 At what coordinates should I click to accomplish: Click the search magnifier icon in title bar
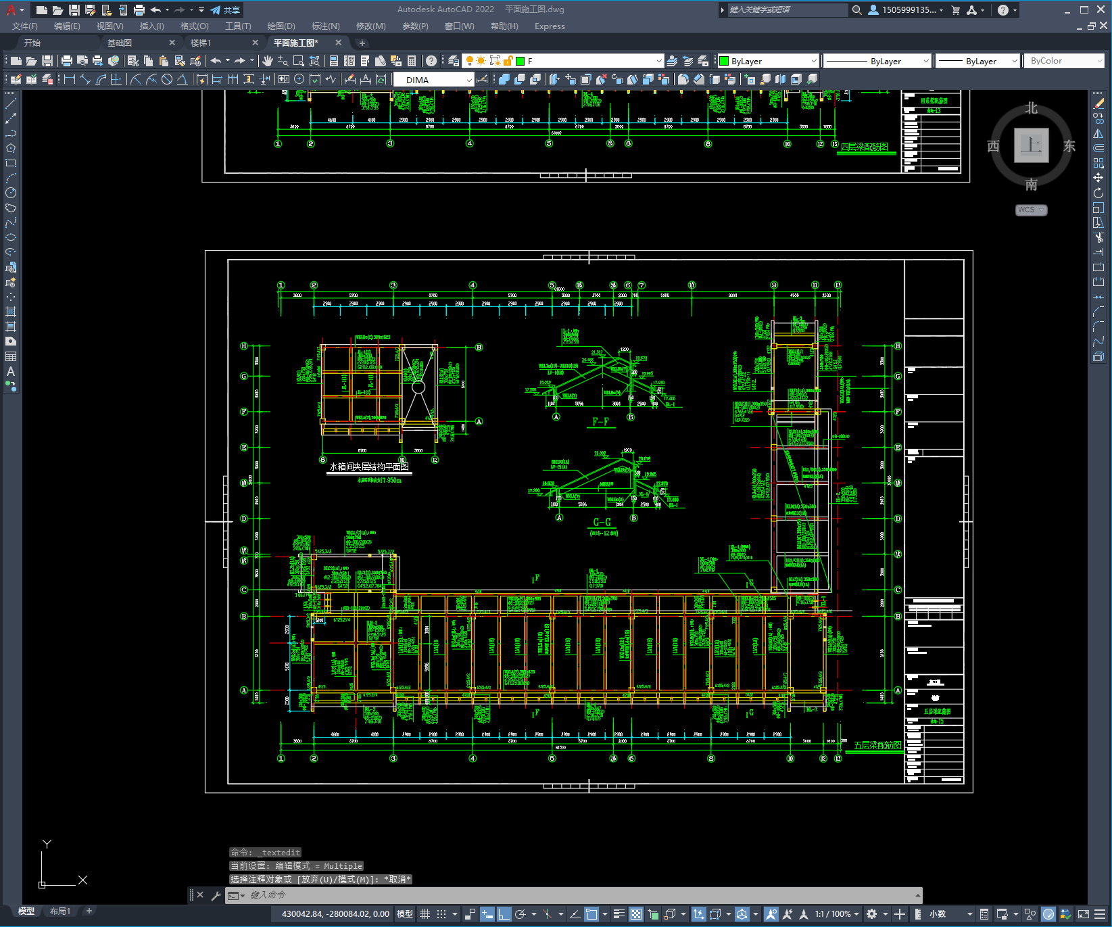coord(856,9)
